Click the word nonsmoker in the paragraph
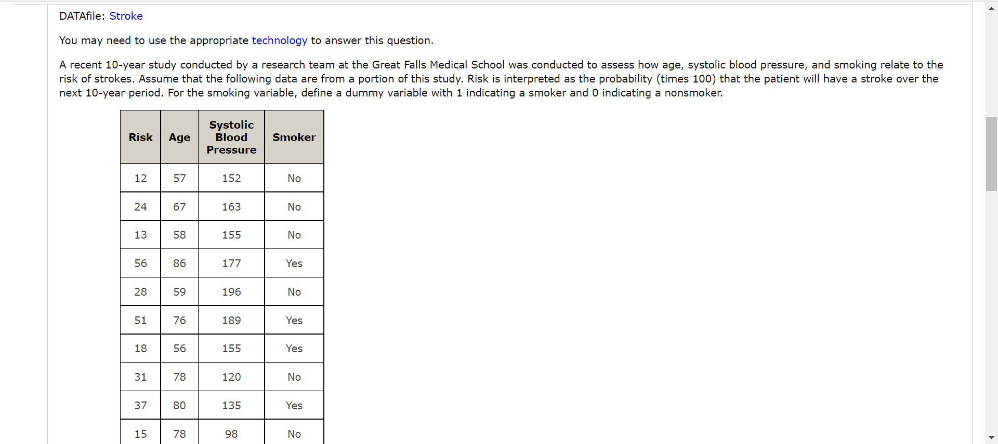The height and width of the screenshot is (444, 998). pos(690,93)
